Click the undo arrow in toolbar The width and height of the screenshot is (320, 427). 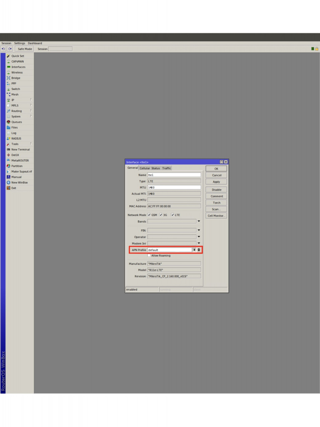(3, 49)
